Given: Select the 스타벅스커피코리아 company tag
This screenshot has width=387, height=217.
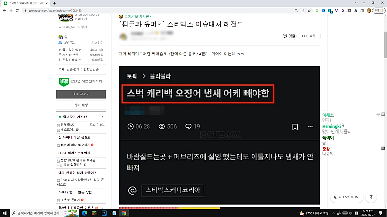Looking at the screenshot, I should 173,190.
